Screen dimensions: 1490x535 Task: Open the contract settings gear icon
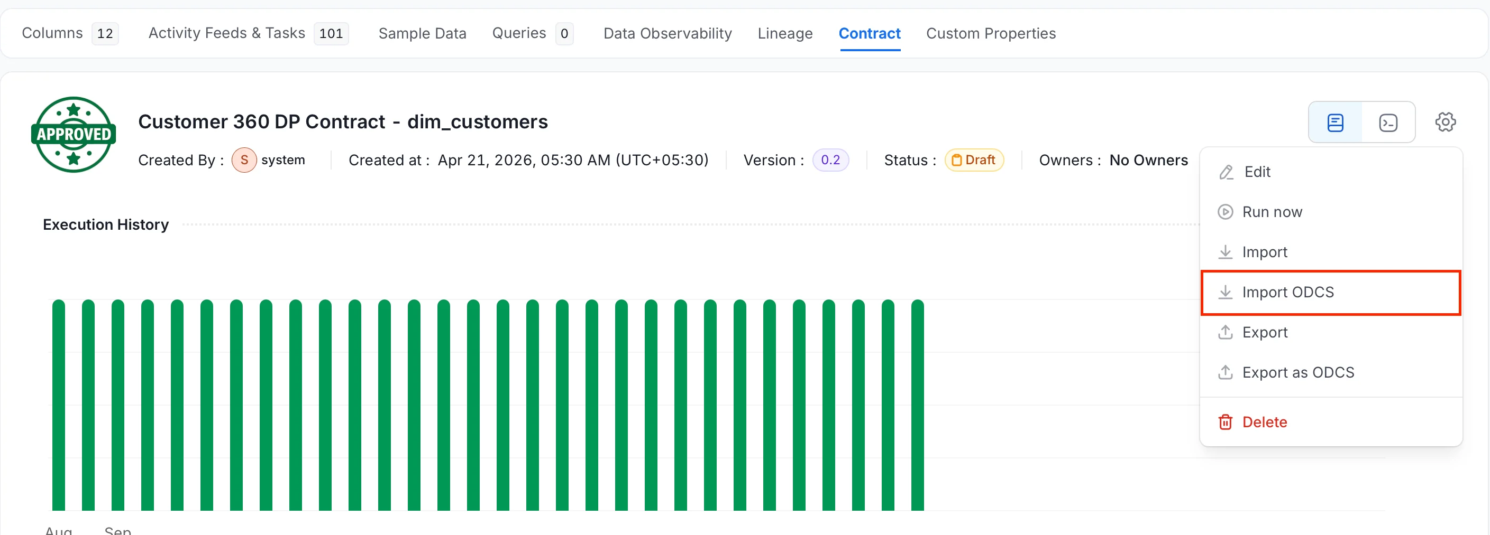1445,122
